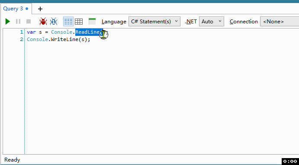Click the Ready status bar text

pyautogui.click(x=12, y=160)
